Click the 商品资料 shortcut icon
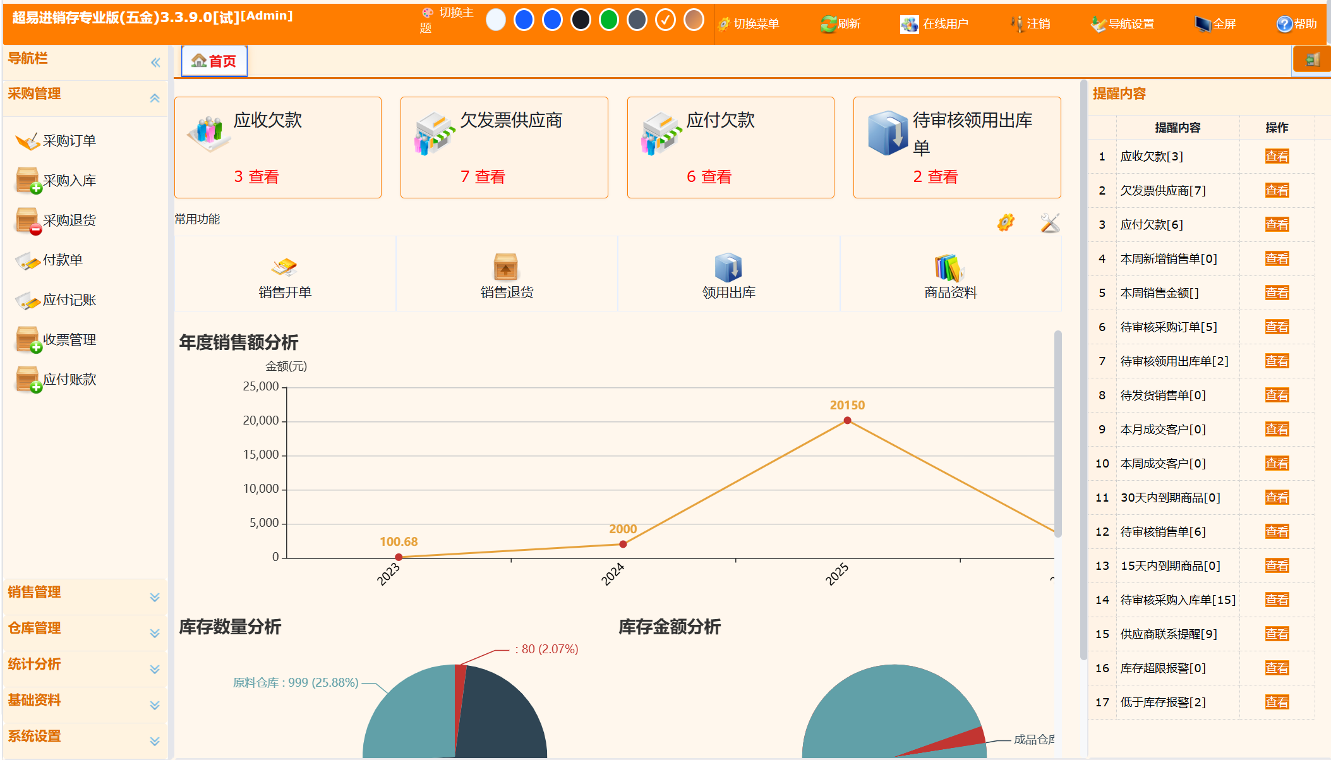The image size is (1331, 760). pos(950,267)
